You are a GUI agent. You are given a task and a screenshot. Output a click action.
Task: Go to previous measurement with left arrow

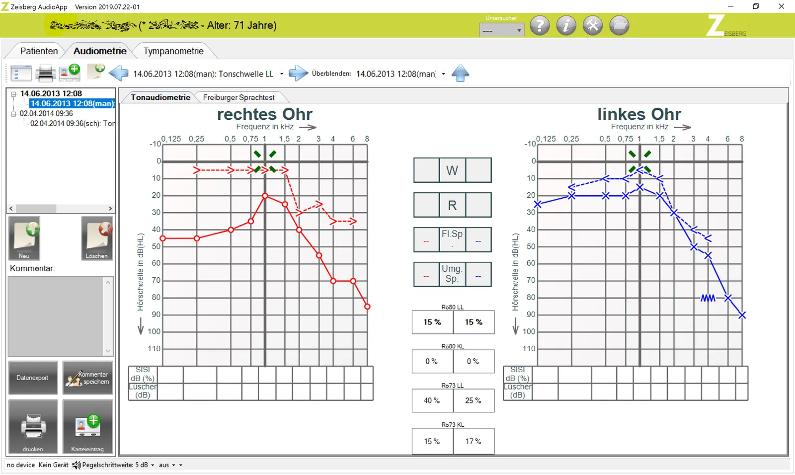click(118, 73)
